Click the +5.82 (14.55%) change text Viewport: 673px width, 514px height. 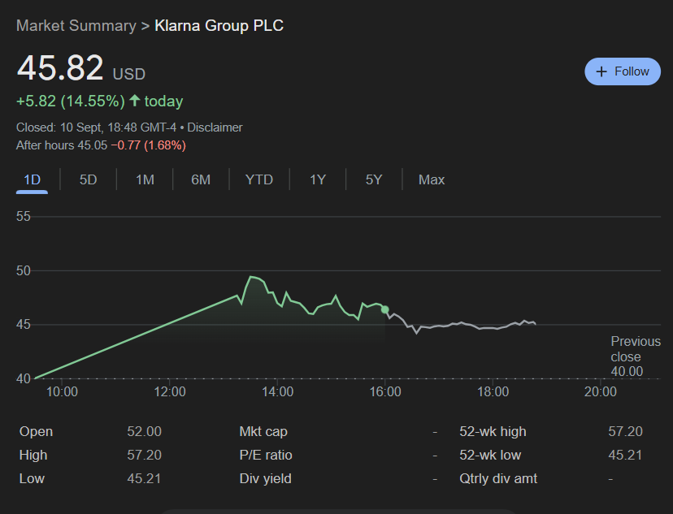pyautogui.click(x=71, y=102)
